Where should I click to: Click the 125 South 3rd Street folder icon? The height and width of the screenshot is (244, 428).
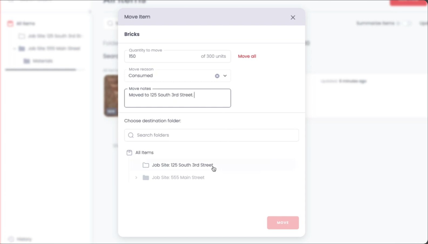click(146, 165)
